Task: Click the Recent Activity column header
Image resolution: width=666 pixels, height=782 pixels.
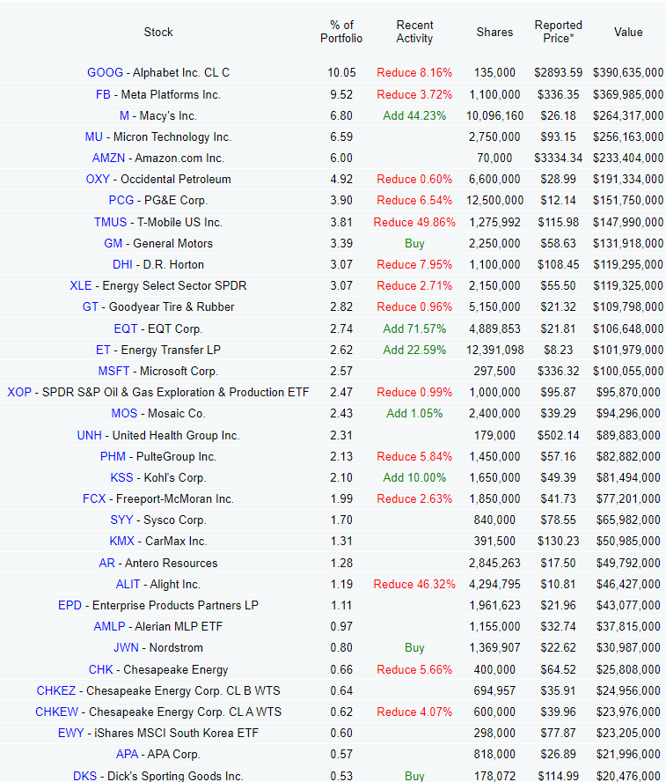Action: point(414,32)
